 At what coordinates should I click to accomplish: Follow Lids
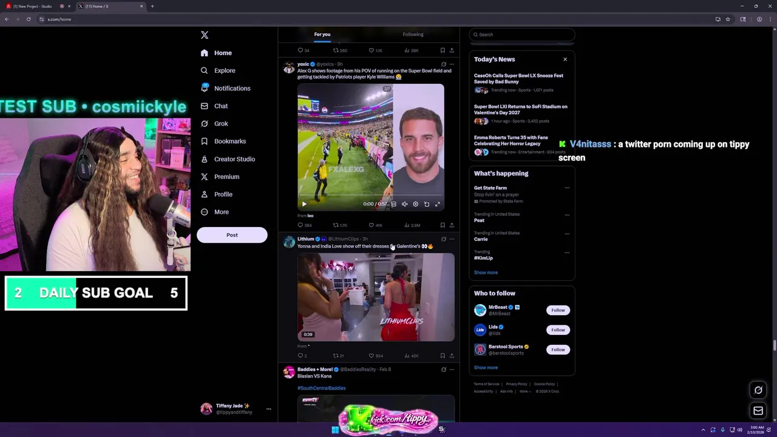click(558, 330)
